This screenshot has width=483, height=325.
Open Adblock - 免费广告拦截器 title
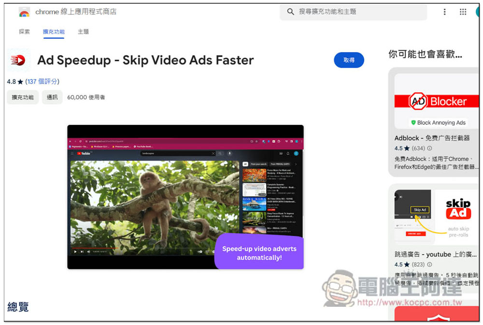point(432,138)
